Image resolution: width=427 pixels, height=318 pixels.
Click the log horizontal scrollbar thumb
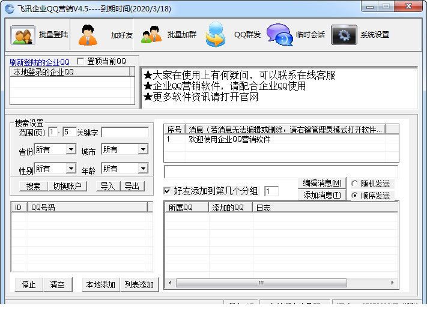tap(261, 283)
